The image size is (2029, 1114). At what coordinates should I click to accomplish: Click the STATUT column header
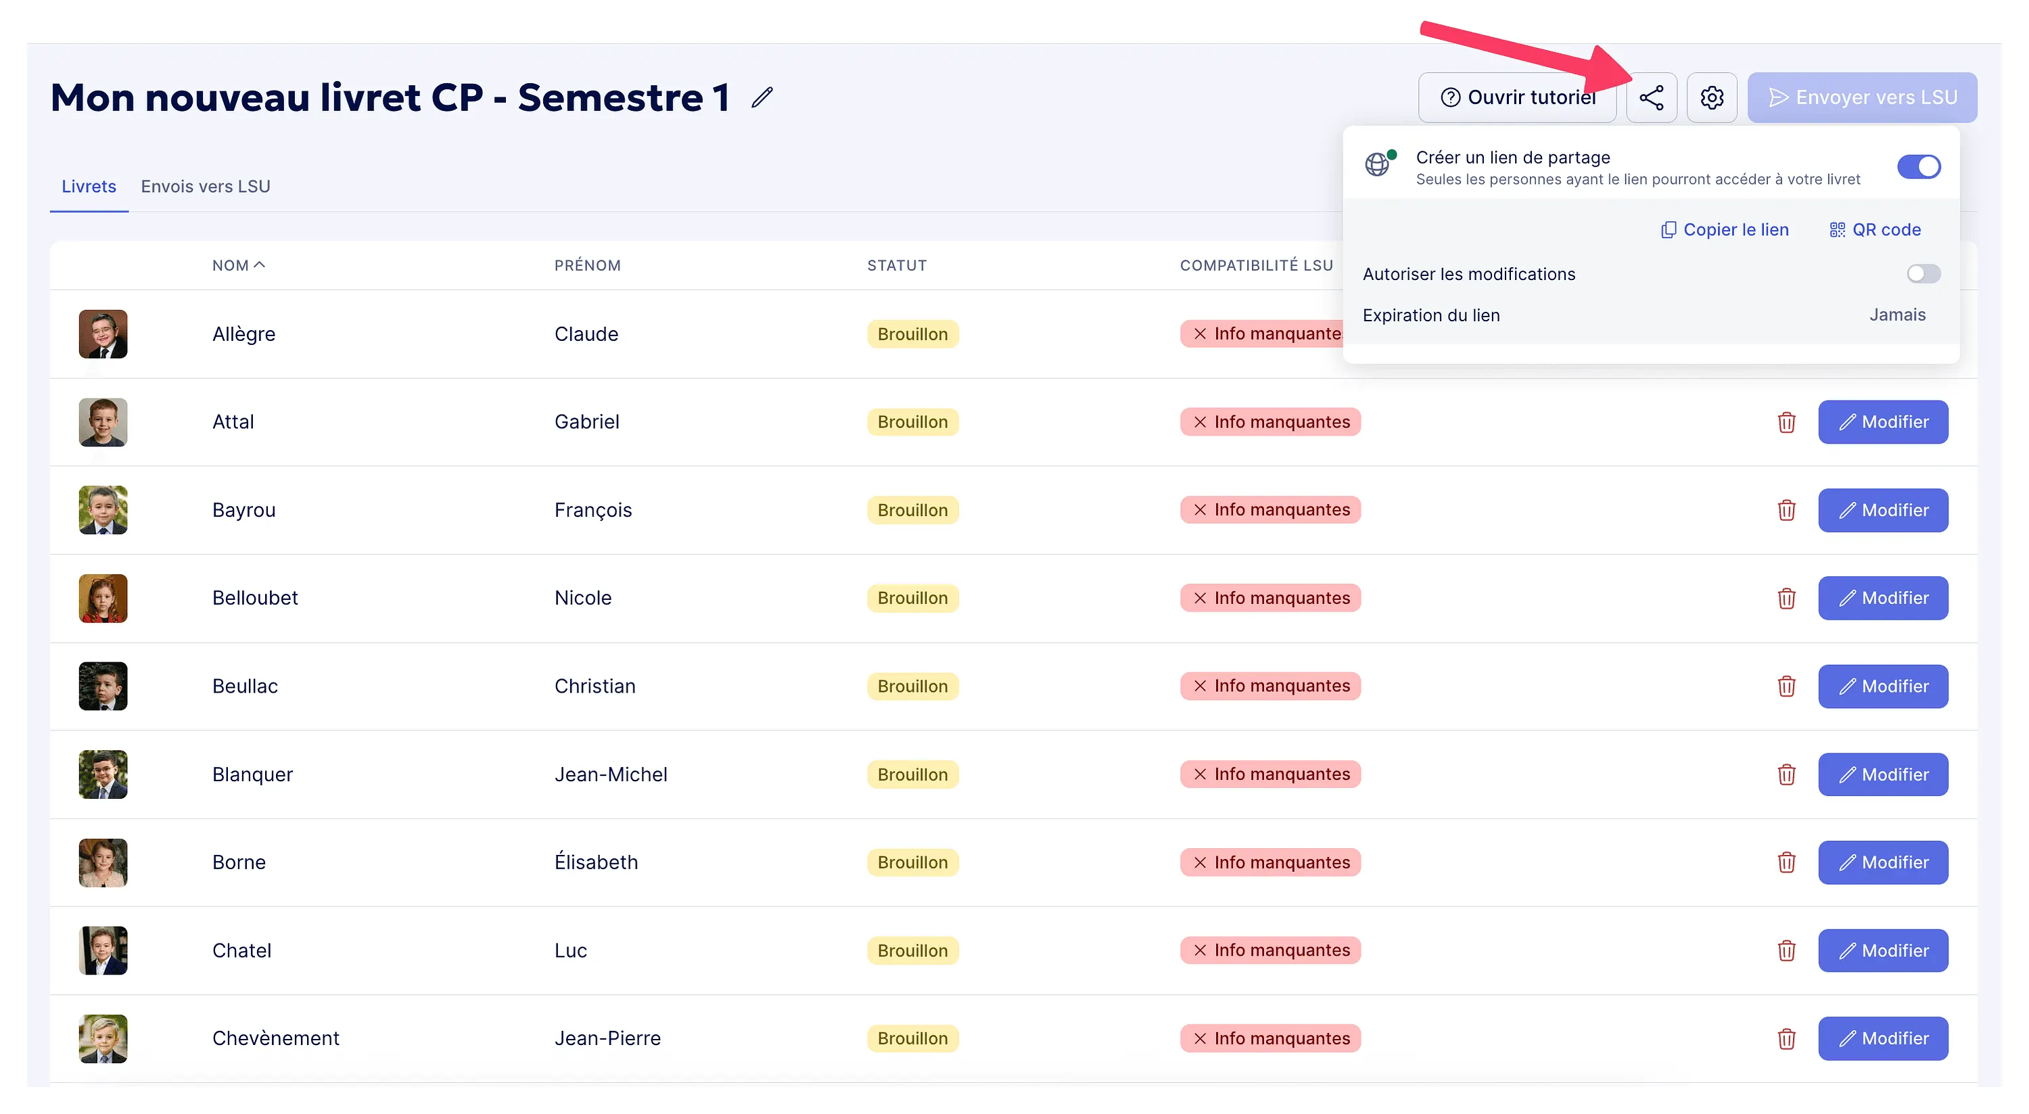(897, 266)
